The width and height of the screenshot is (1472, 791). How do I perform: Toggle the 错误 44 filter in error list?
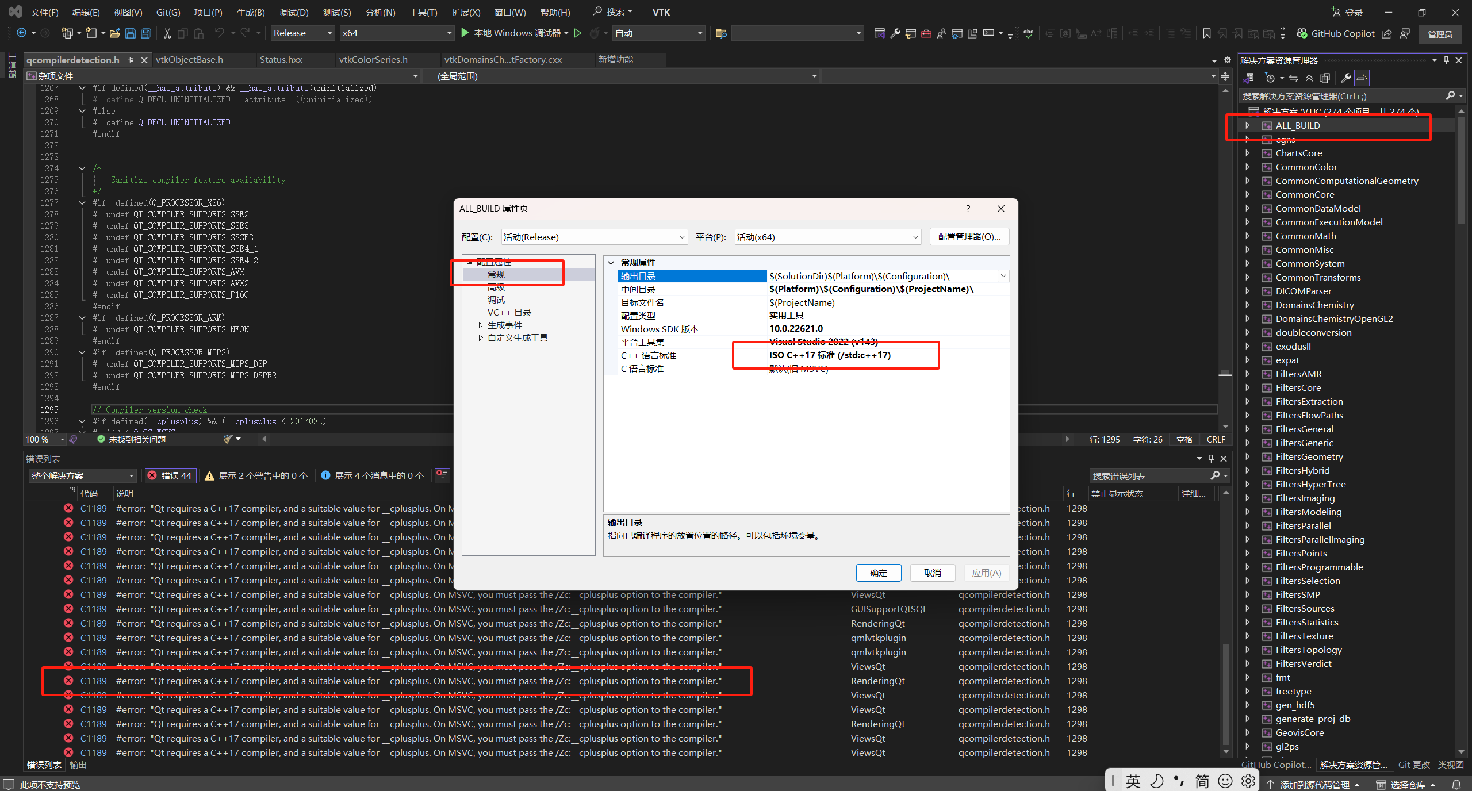[170, 475]
